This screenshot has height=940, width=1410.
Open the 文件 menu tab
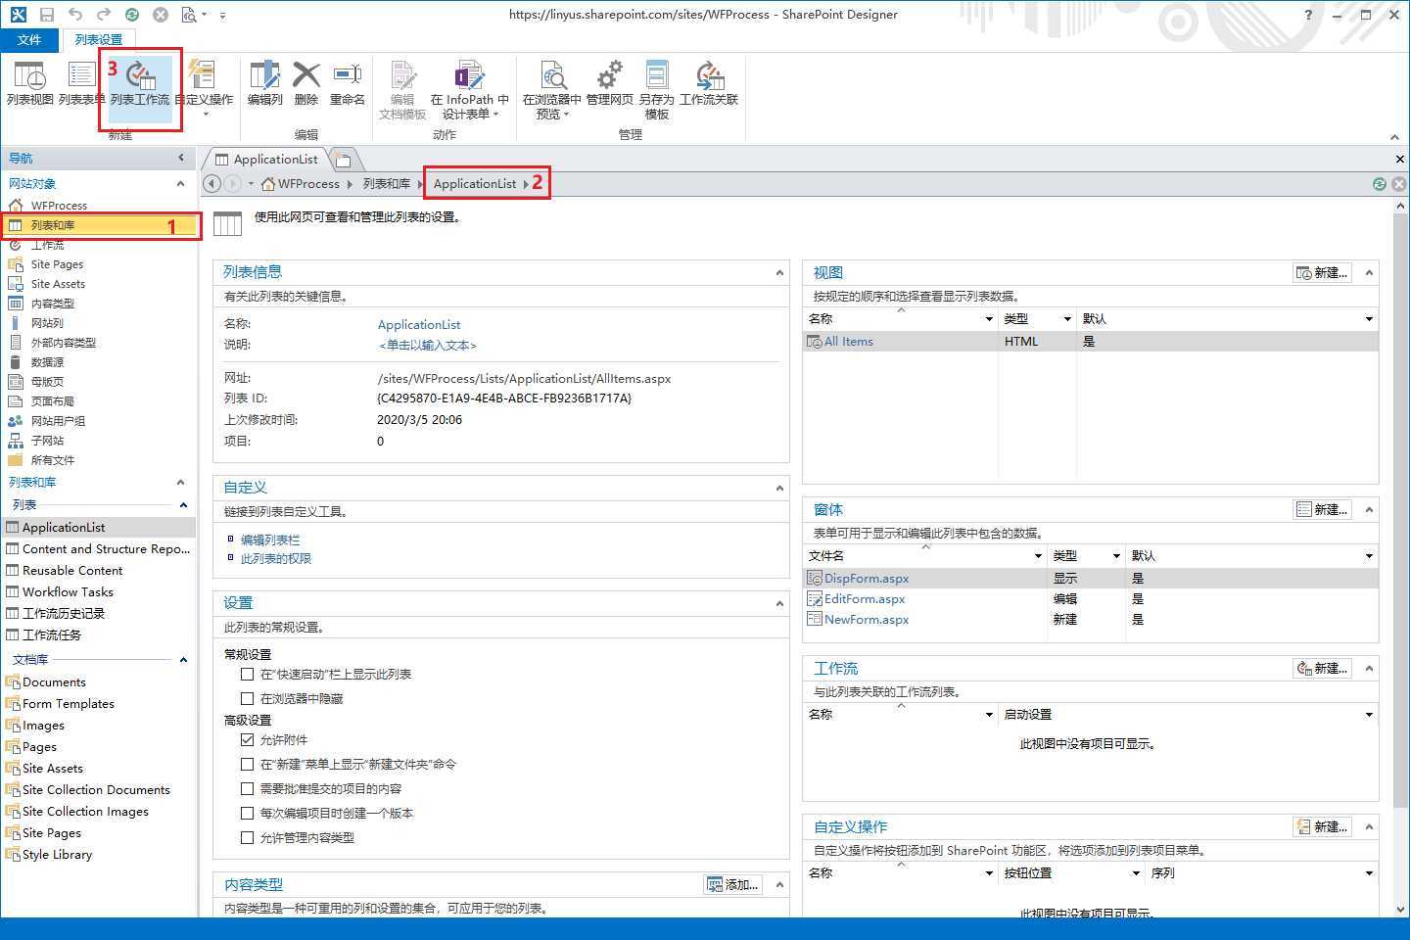click(29, 39)
